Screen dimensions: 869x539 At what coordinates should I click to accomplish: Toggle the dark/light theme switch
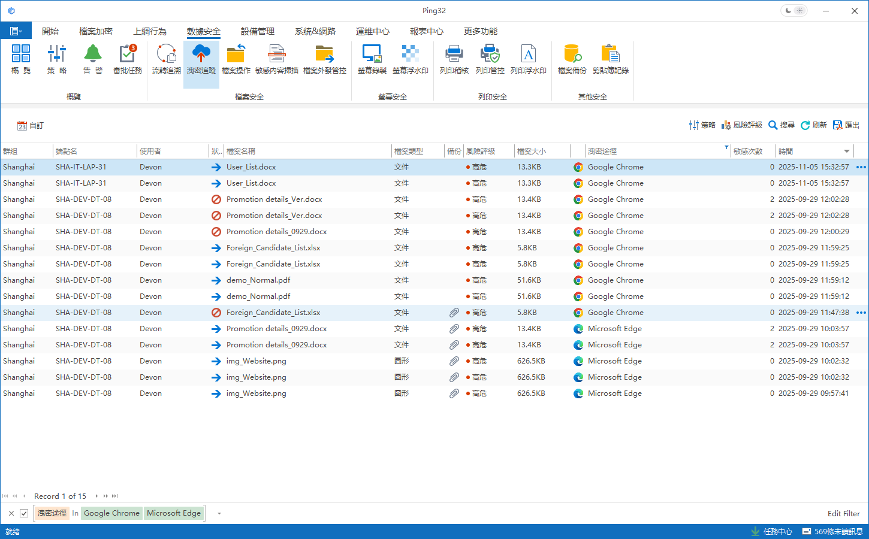point(794,11)
